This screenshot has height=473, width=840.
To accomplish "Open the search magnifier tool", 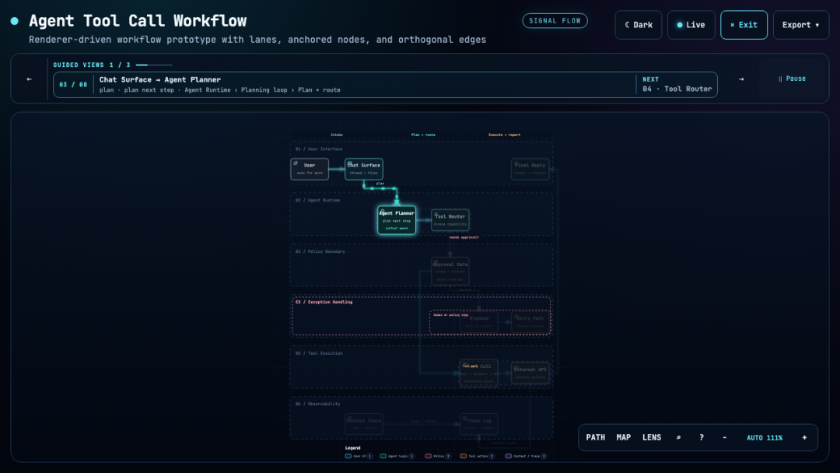I will coord(678,438).
